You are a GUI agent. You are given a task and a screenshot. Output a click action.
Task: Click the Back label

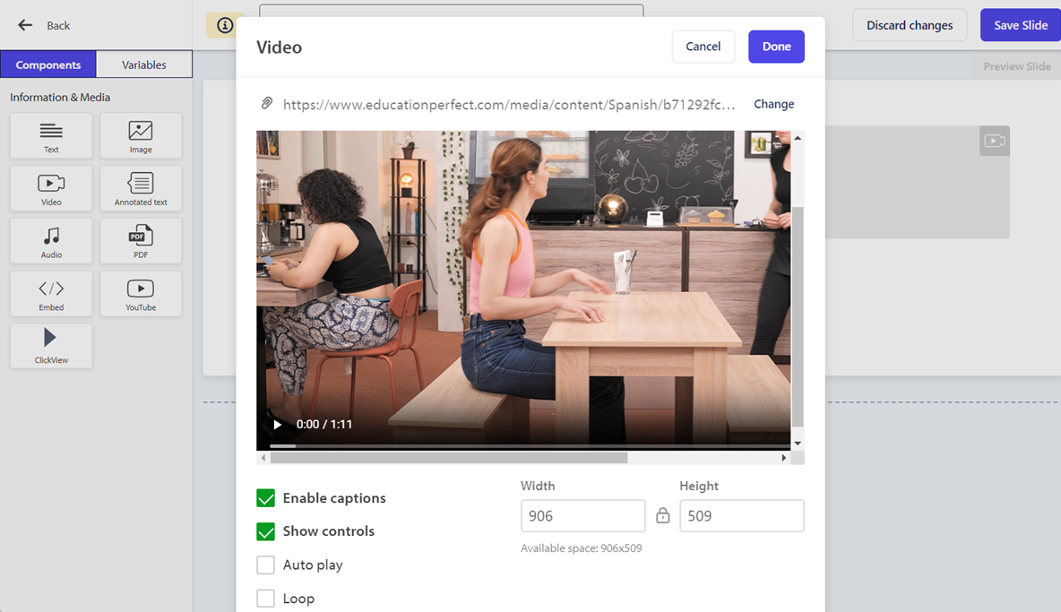[58, 26]
